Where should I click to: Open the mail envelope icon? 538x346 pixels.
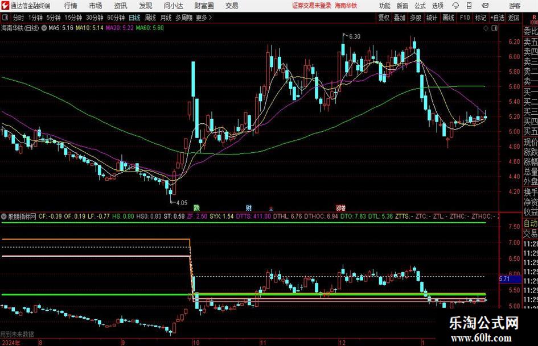pyautogui.click(x=485, y=6)
